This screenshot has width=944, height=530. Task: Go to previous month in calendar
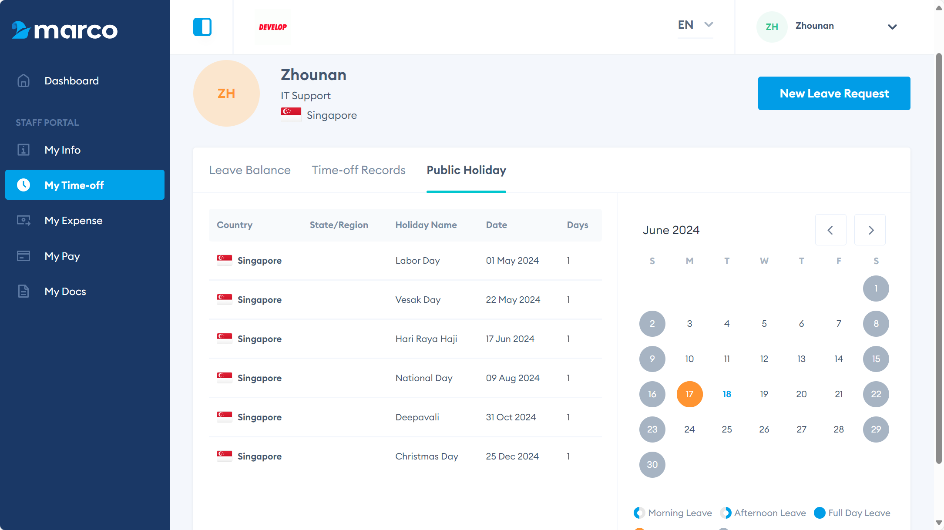coord(830,230)
